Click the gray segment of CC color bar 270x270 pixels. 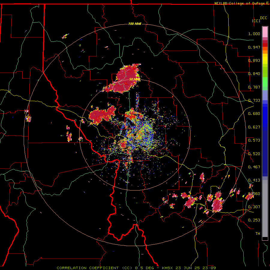[265, 208]
